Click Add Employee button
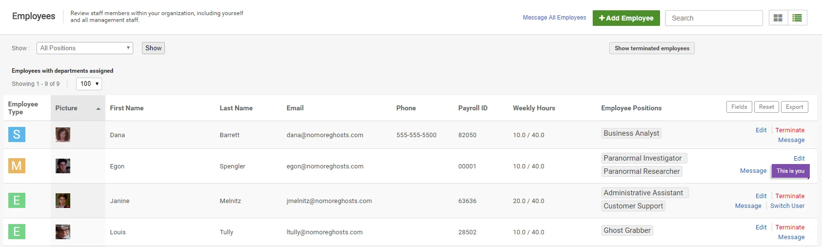Viewport: 822px width, 247px height. [x=626, y=18]
